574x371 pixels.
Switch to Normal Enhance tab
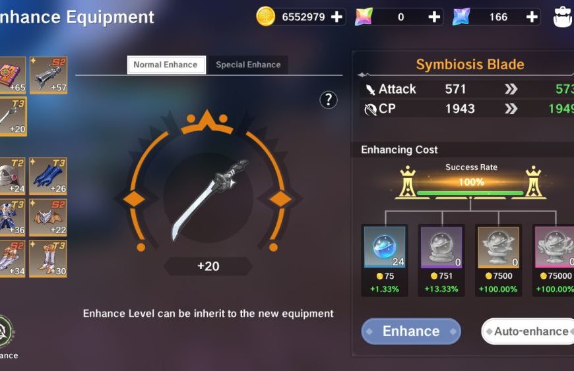[x=166, y=65]
